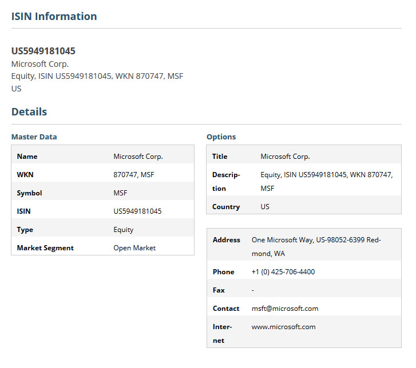416x368 pixels.
Task: Click the Microsoft Corp. value in Title row
Action: pyautogui.click(x=285, y=157)
